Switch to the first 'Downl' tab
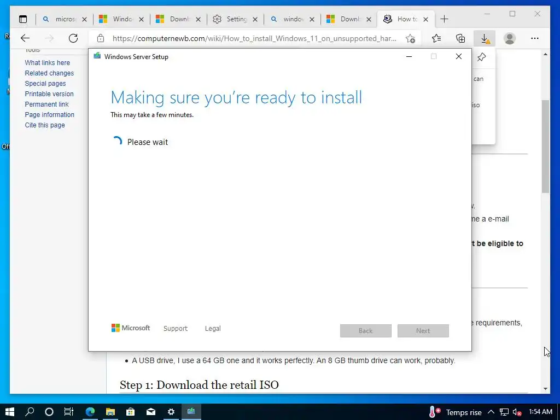This screenshot has width=560, height=420. coord(174,19)
